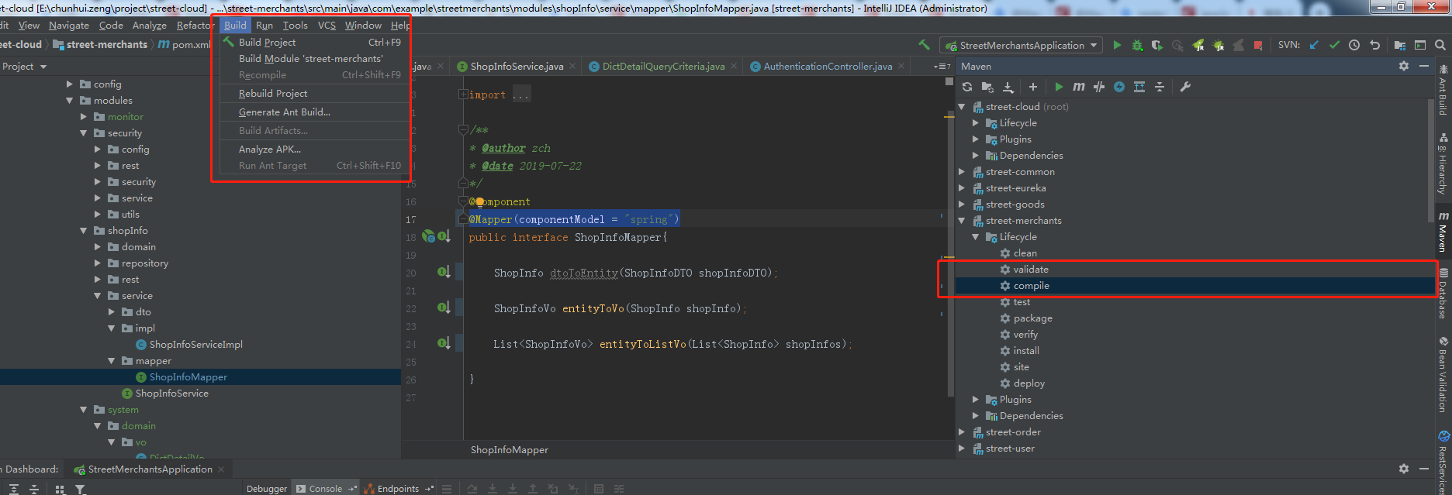The height and width of the screenshot is (495, 1452).
Task: Click the SVN revert arrow icon
Action: 1374,45
